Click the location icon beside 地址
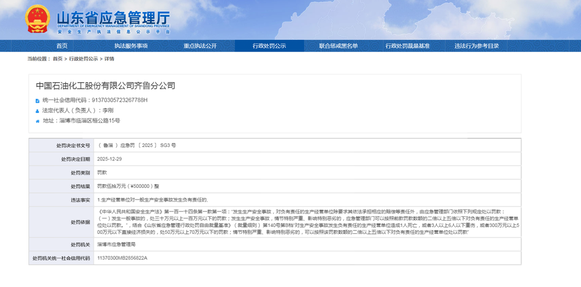The height and width of the screenshot is (287, 581). pos(37,121)
